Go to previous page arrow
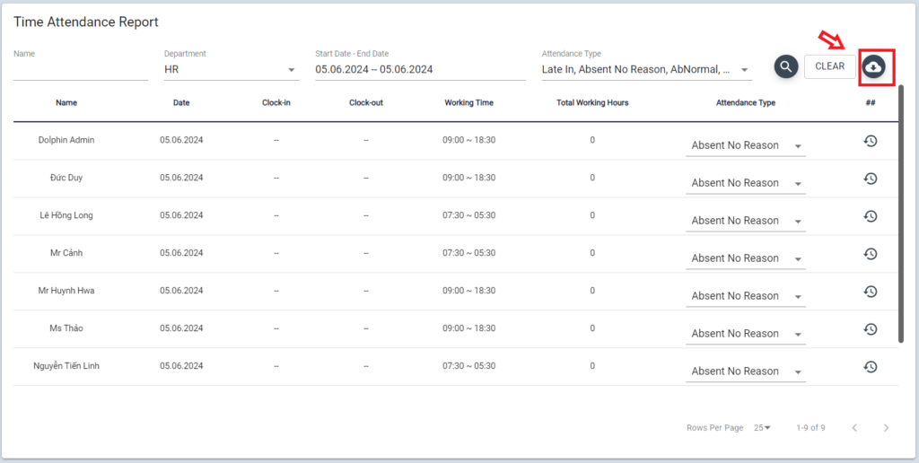 (x=854, y=428)
